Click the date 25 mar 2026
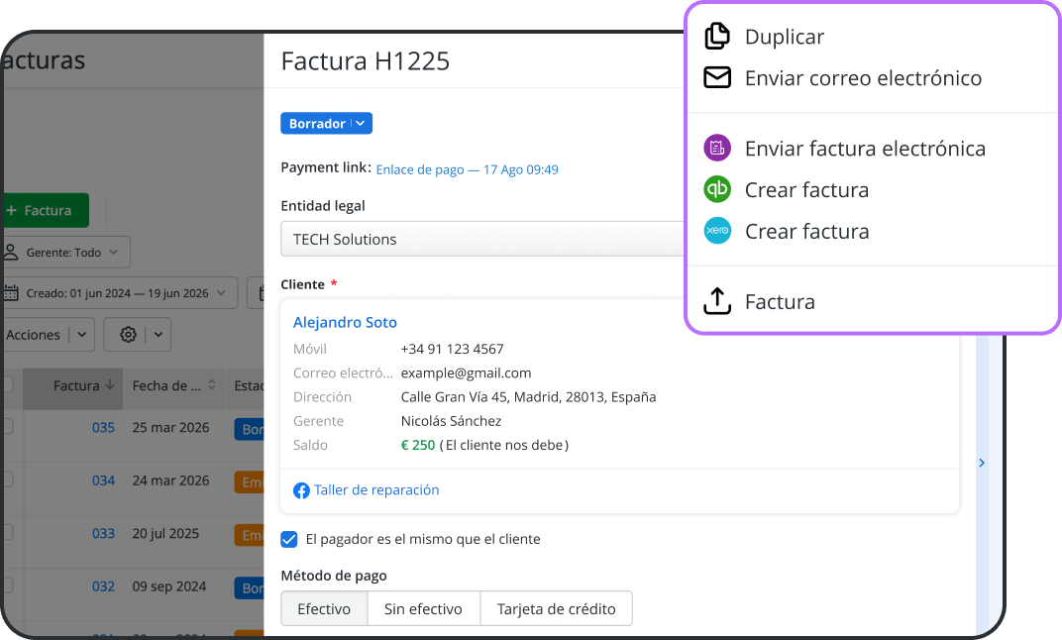This screenshot has width=1062, height=640. point(170,427)
